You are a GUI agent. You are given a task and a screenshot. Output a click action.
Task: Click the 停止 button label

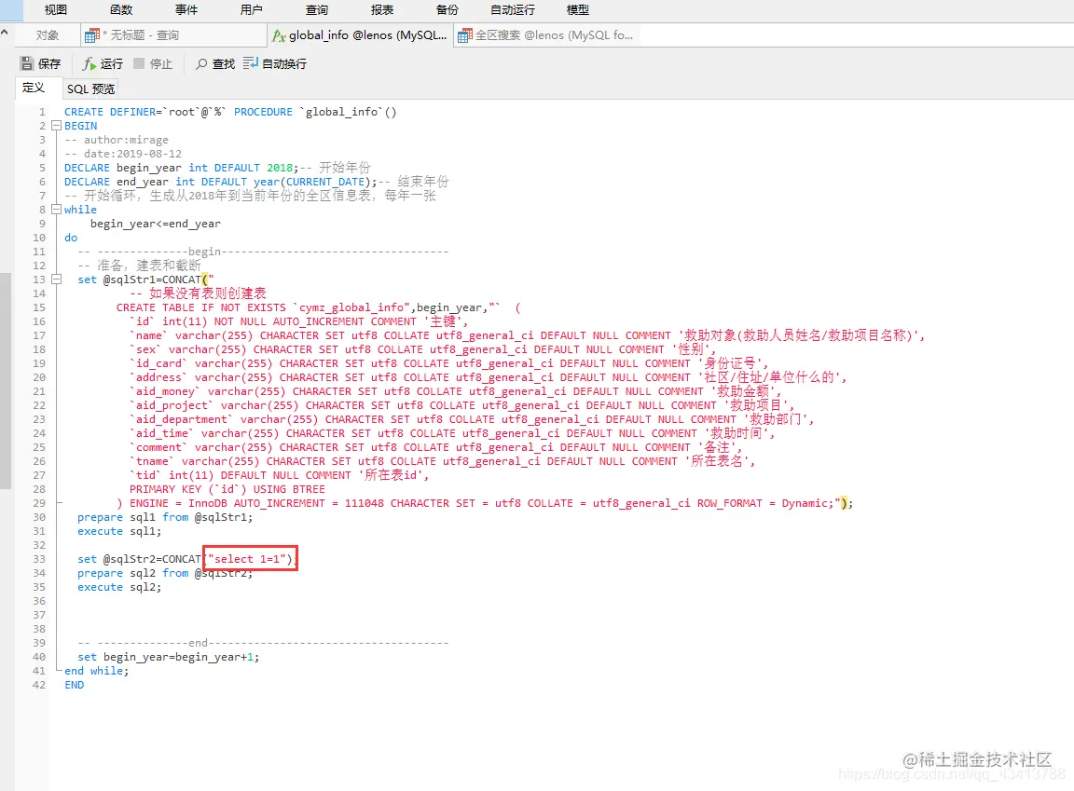click(x=161, y=63)
